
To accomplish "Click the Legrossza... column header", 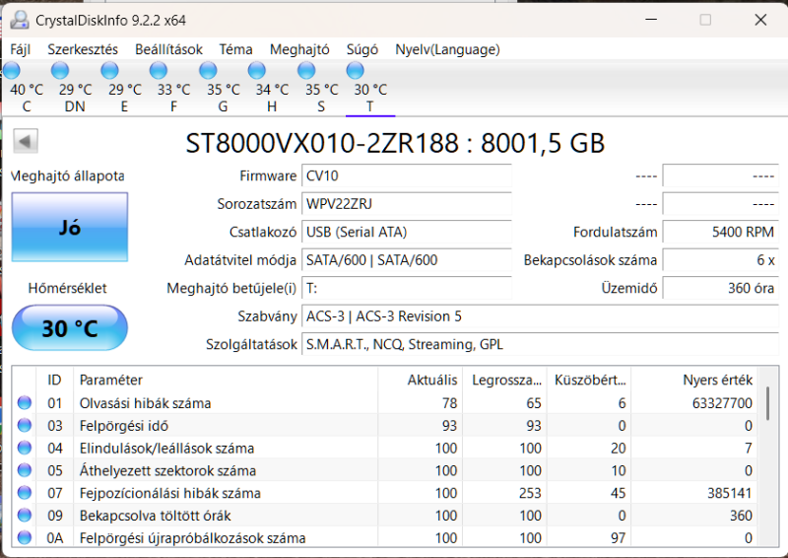I will click(x=504, y=380).
